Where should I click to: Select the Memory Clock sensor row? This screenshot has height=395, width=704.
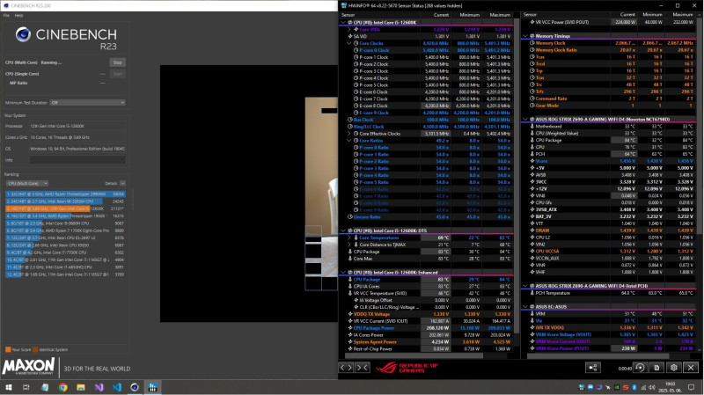[x=610, y=43]
